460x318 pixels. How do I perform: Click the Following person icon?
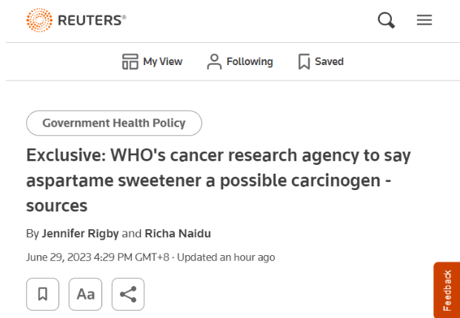tap(215, 61)
